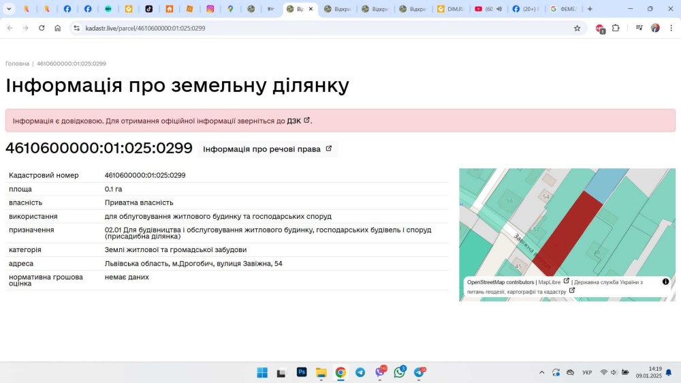681x383 pixels.
Task: Open the ДЗК external link
Action: [298, 121]
